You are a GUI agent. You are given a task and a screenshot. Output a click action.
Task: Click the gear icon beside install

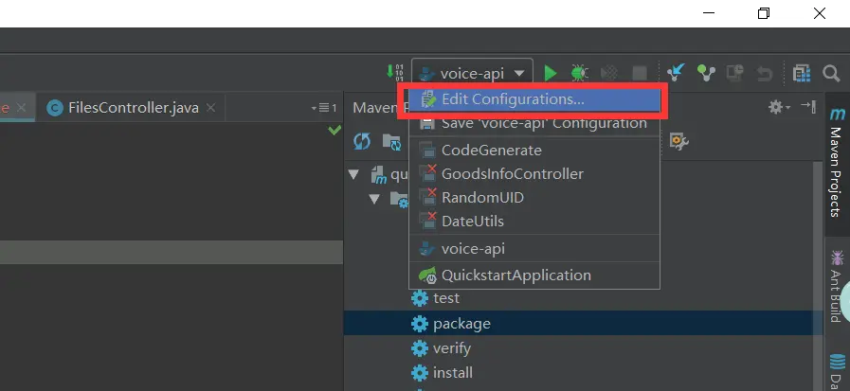point(420,373)
